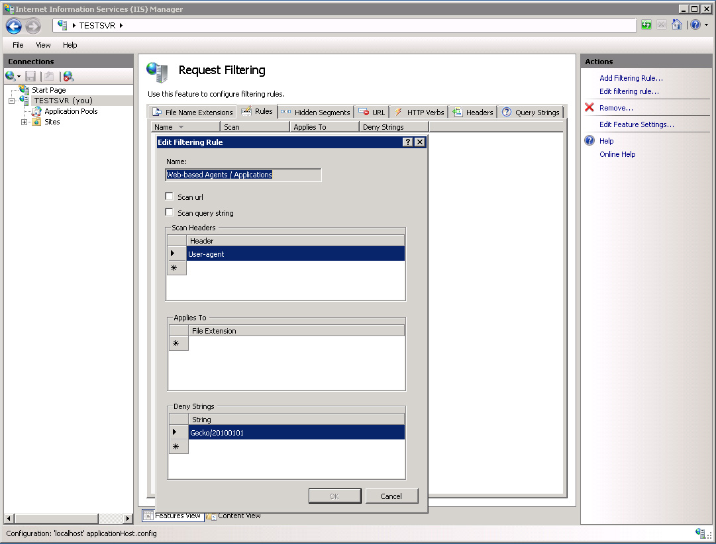This screenshot has height=544, width=716.
Task: Click Edit Feature Settings link
Action: [637, 124]
